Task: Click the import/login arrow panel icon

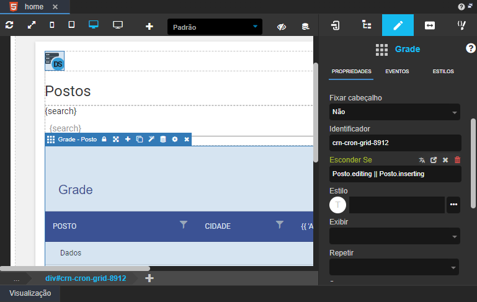Action: pyautogui.click(x=335, y=25)
